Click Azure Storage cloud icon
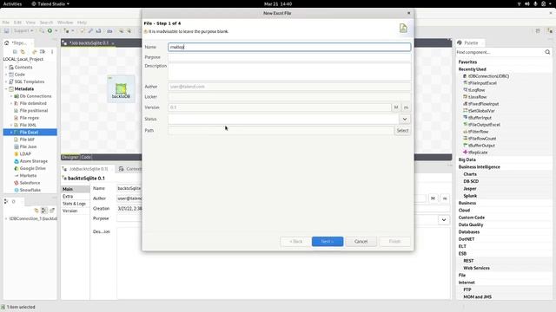The width and height of the screenshot is (556, 312). click(x=17, y=161)
